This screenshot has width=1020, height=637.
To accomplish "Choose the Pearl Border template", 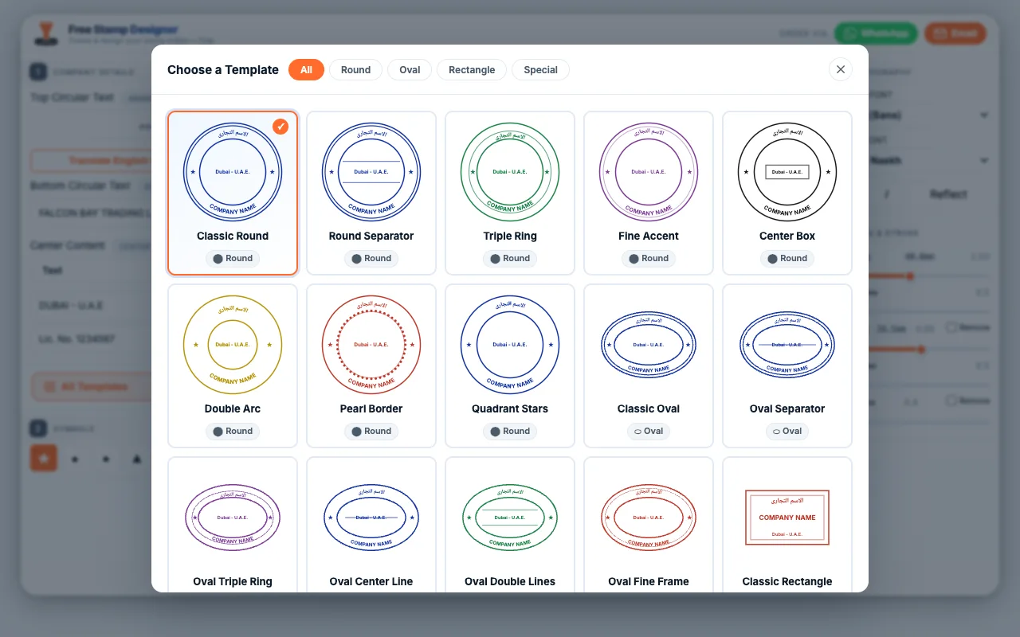I will coord(371,365).
